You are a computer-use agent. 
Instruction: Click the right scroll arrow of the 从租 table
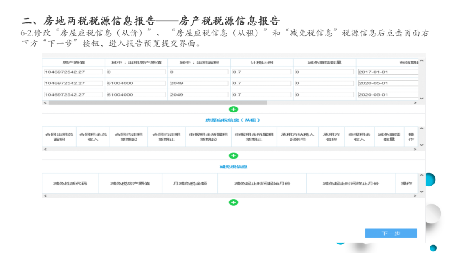[x=415, y=149]
